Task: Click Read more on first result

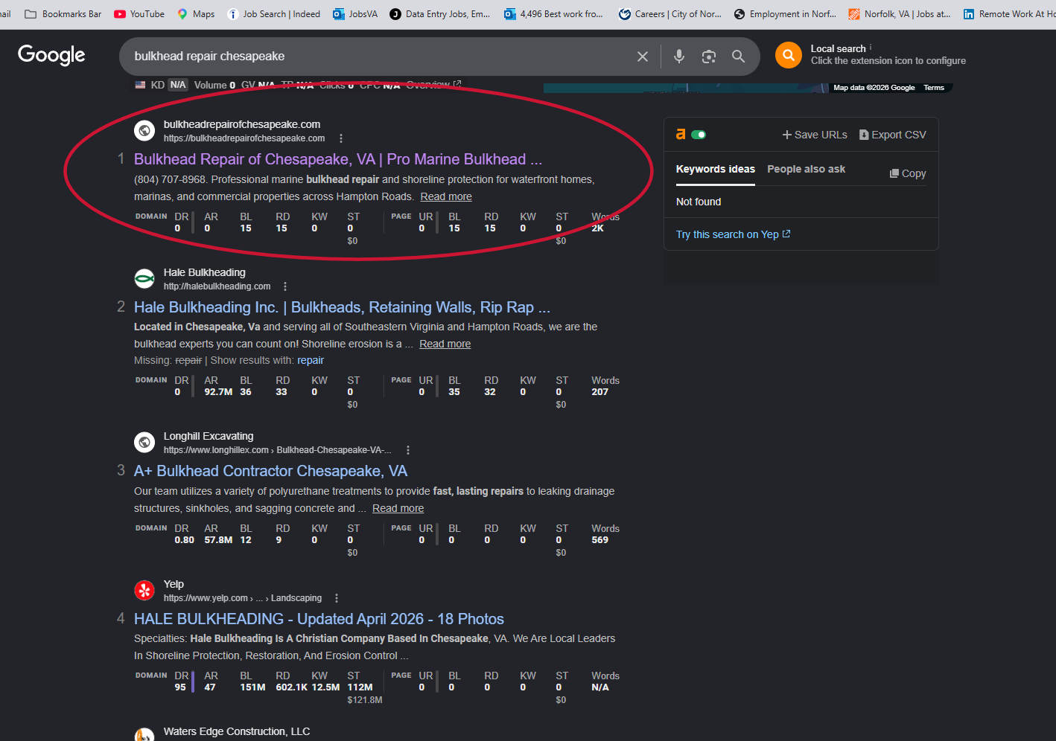Action: coord(446,197)
